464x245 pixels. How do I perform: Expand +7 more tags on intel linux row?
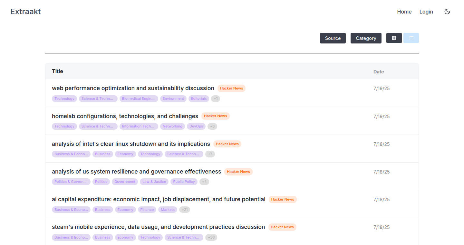click(x=210, y=154)
